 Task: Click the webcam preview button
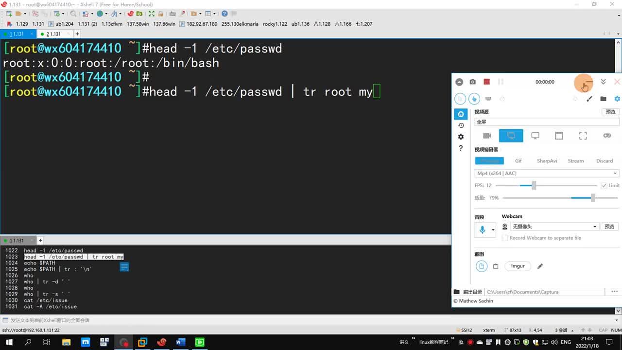click(x=609, y=227)
